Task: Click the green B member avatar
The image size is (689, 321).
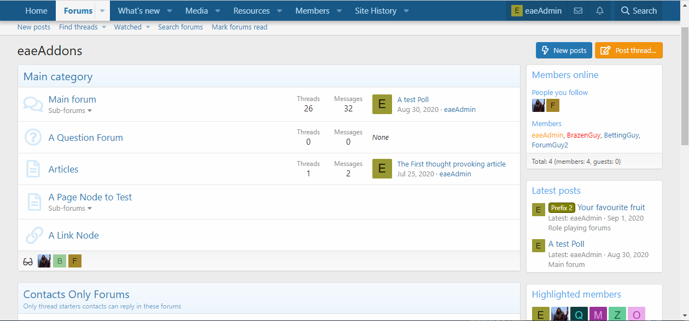Action: pyautogui.click(x=60, y=261)
